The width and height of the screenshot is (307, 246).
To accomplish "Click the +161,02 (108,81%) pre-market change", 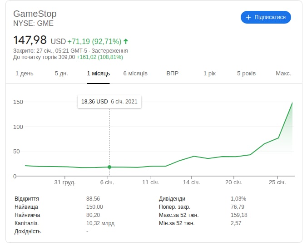I will tap(99, 57).
